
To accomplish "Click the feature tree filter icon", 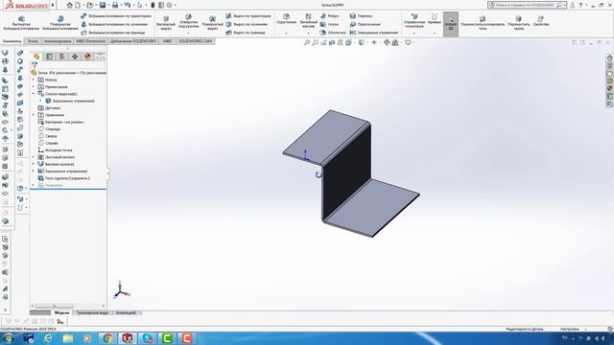I will point(35,65).
